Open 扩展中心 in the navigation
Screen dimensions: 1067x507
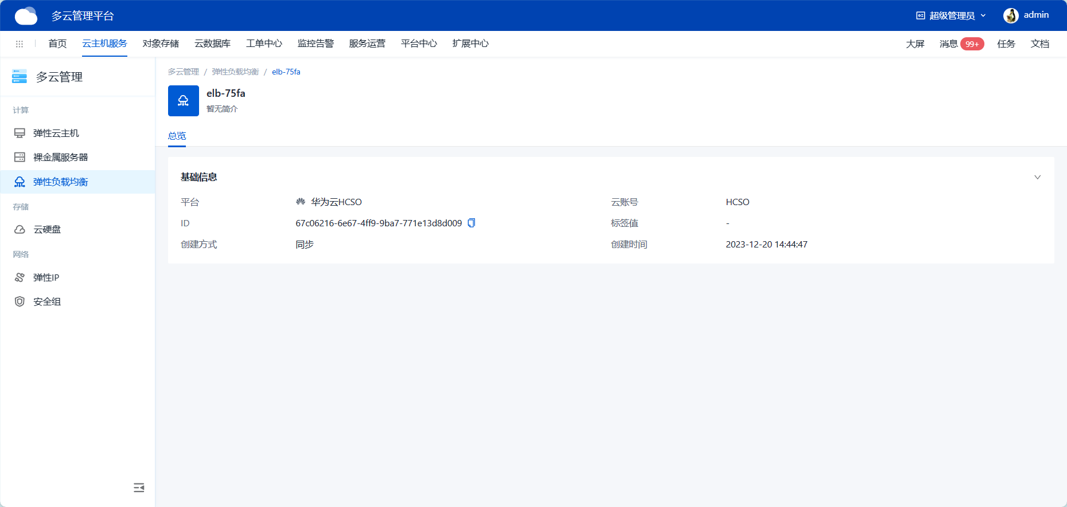pos(470,44)
